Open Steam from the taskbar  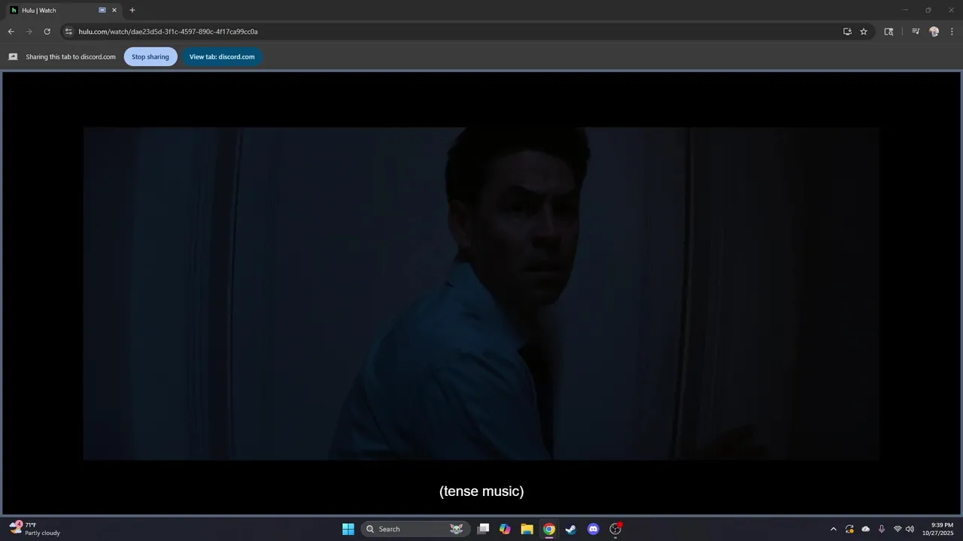click(x=571, y=529)
